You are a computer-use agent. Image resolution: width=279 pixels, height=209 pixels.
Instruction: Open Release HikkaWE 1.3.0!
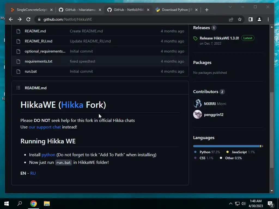(x=219, y=38)
